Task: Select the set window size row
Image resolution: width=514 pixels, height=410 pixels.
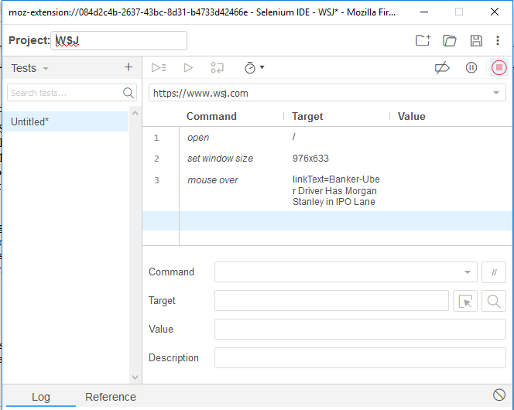Action: click(x=327, y=159)
